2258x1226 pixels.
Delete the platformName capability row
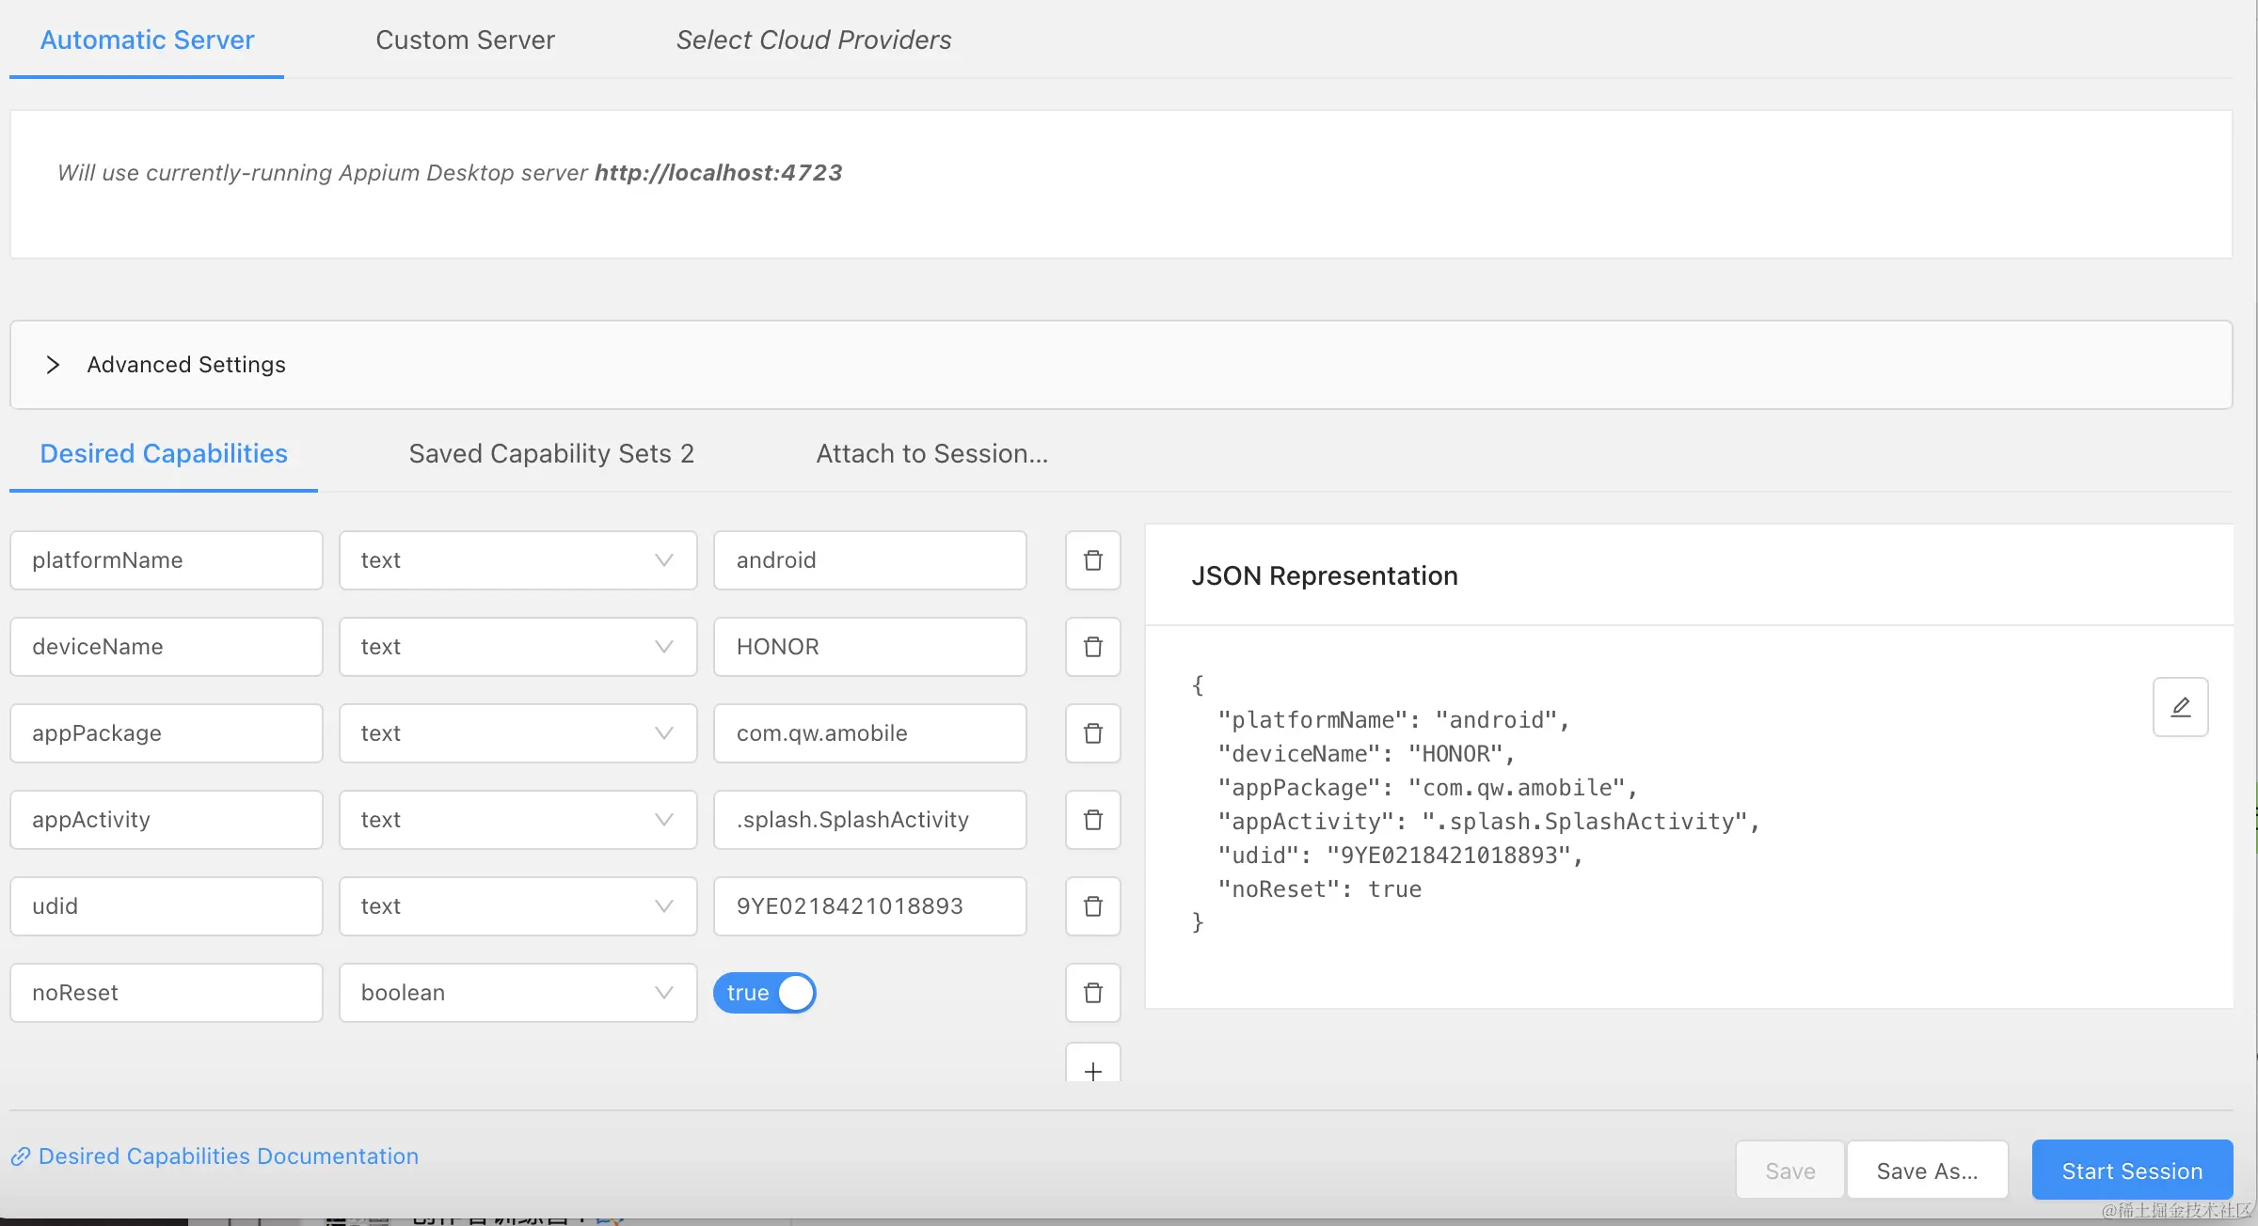tap(1092, 560)
